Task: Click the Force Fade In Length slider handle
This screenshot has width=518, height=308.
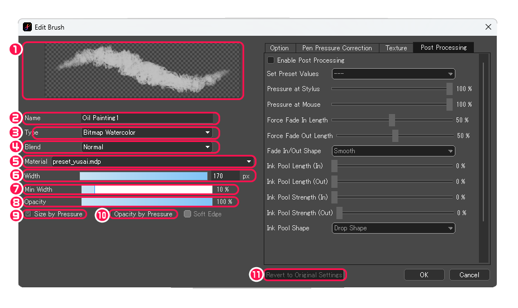Action: pos(392,120)
